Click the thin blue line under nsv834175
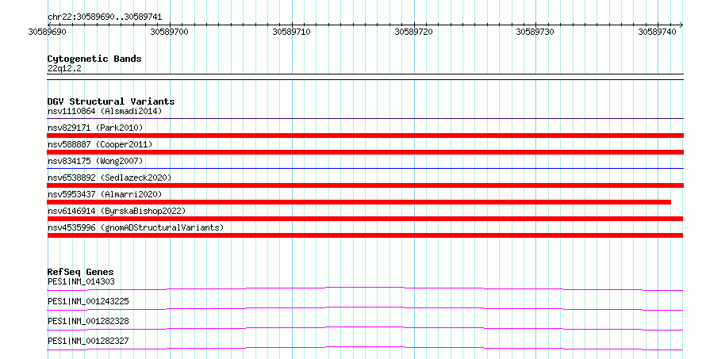 point(365,169)
